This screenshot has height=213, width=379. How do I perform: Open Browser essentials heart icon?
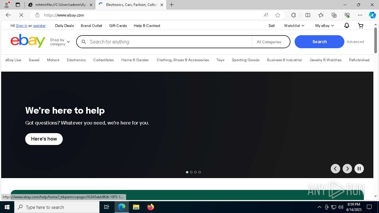tap(347, 15)
